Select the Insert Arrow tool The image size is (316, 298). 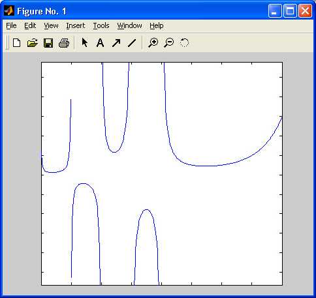[116, 42]
